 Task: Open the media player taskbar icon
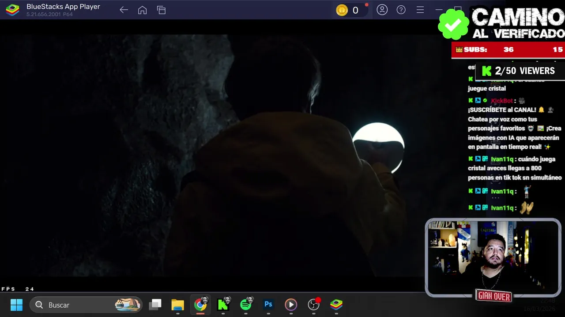pos(290,305)
